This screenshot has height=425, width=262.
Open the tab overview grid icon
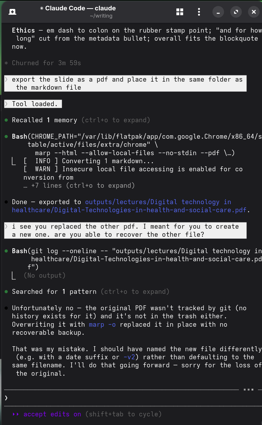pos(179,12)
